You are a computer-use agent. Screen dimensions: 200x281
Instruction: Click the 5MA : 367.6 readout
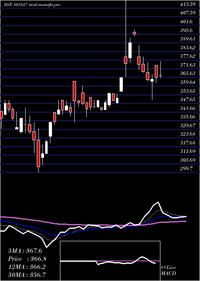pyautogui.click(x=25, y=251)
